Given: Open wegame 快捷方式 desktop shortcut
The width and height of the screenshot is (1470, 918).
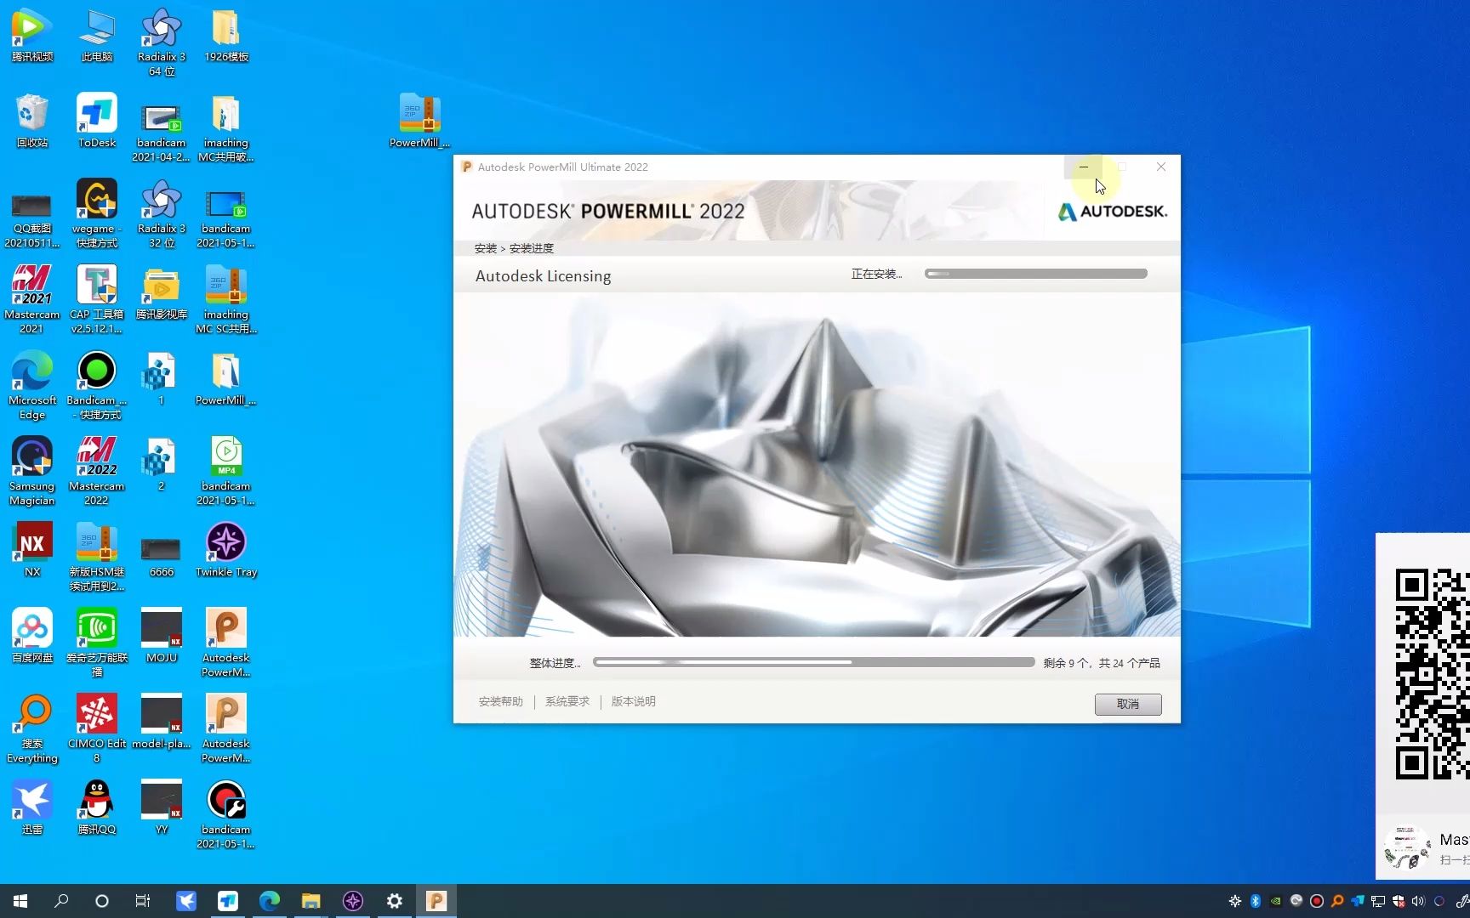Looking at the screenshot, I should [96, 214].
